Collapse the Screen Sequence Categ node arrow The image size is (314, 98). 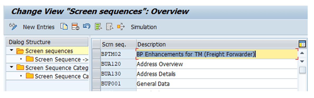pyautogui.click(x=12, y=68)
